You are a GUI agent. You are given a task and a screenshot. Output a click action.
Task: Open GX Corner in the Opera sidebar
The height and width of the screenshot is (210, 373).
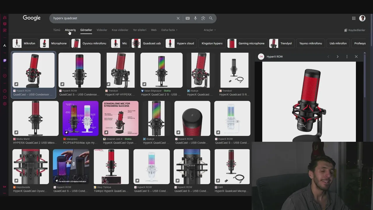[x=5, y=17]
